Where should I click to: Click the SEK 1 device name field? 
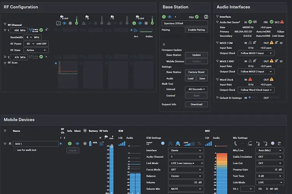[x=35, y=144]
